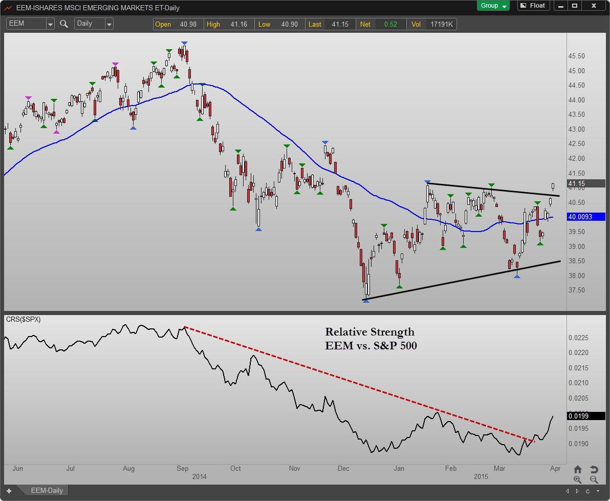Click the refresh icon in bottom bar
The width and height of the screenshot is (610, 501).
pos(588,491)
